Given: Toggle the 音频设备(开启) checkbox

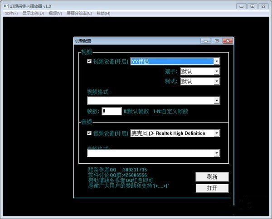Looking at the screenshot, I should point(89,133).
